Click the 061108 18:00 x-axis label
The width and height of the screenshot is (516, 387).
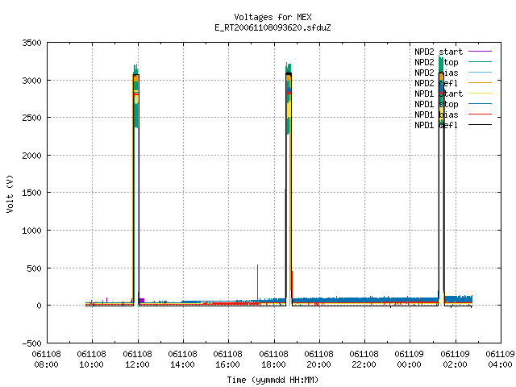pos(273,360)
